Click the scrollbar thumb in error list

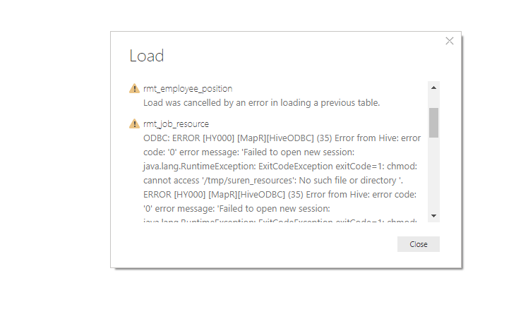tap(433, 122)
